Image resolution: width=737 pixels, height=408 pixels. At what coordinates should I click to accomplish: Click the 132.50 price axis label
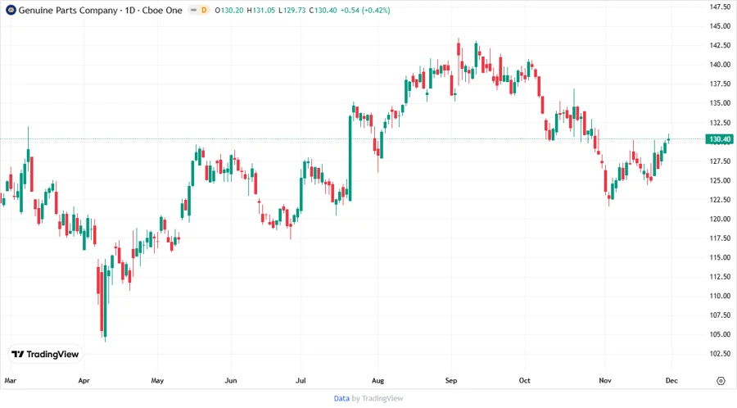pos(720,123)
